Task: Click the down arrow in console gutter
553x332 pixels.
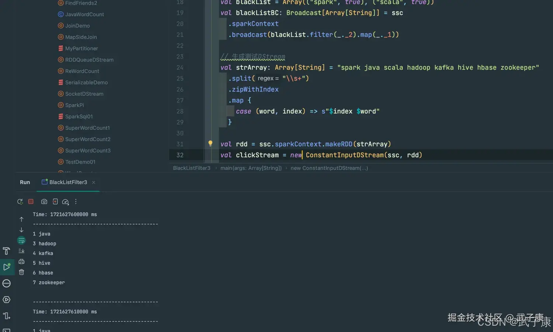Action: (21, 230)
